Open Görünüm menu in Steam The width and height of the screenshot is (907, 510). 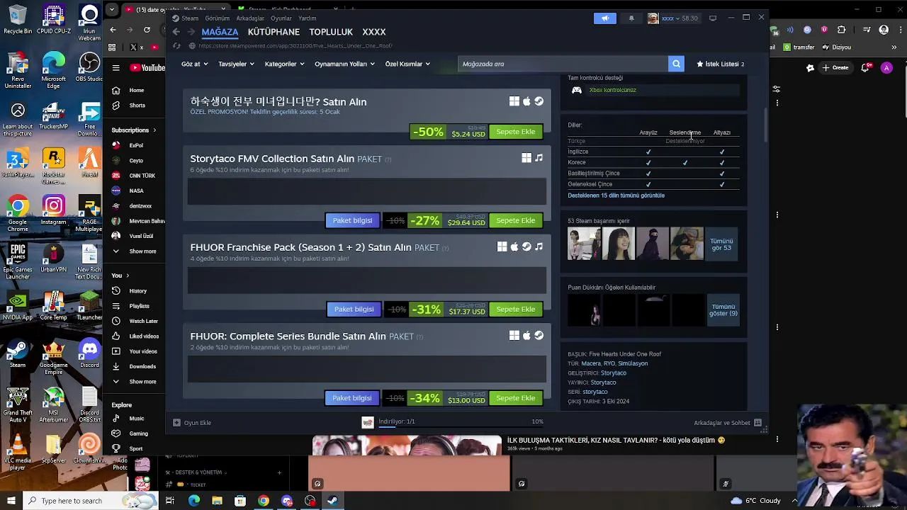click(x=218, y=18)
